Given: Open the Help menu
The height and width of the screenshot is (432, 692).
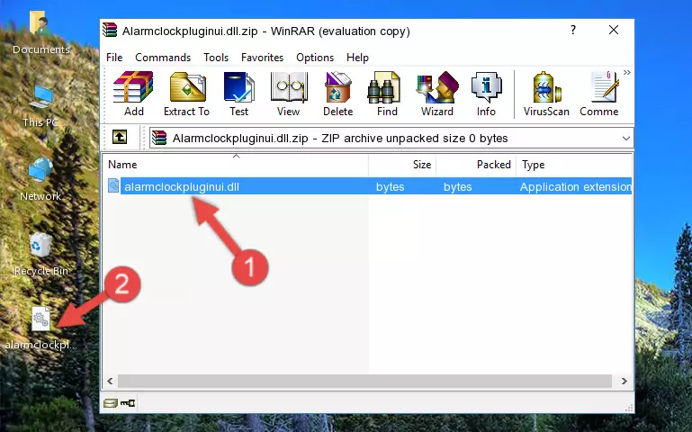Looking at the screenshot, I should pos(357,58).
